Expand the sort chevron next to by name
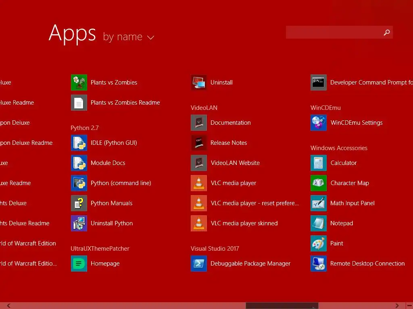The image size is (413, 309). [x=151, y=38]
